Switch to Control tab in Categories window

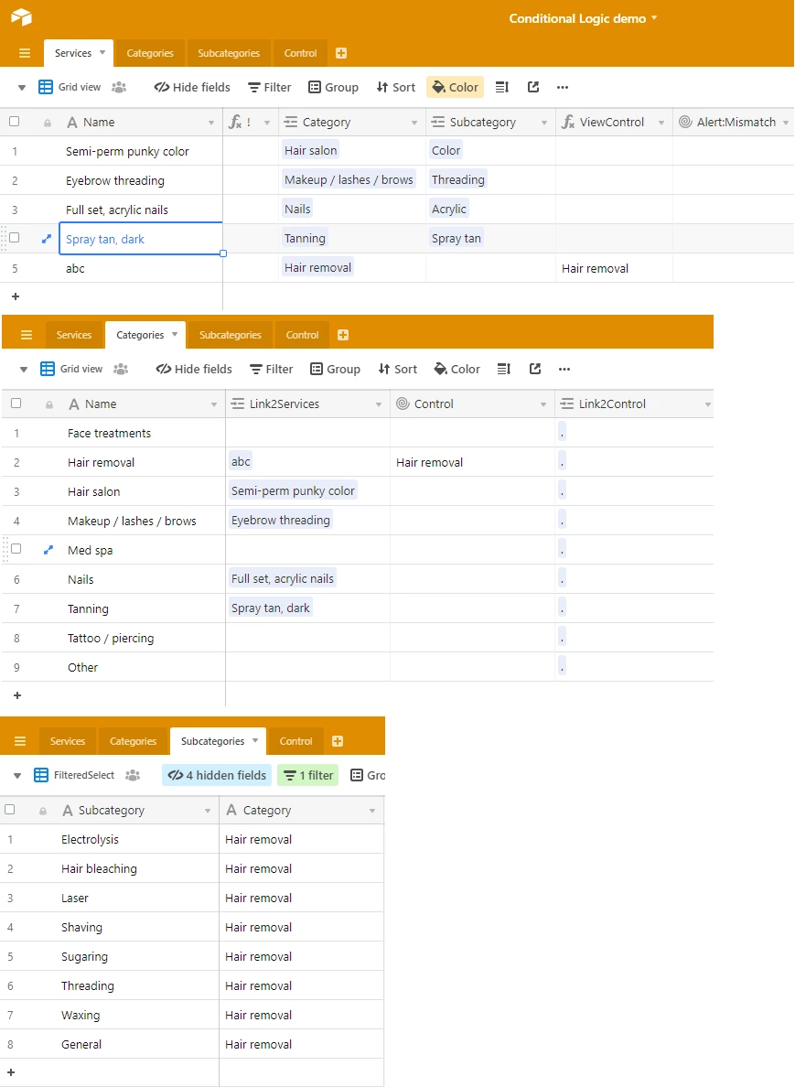[x=302, y=335]
